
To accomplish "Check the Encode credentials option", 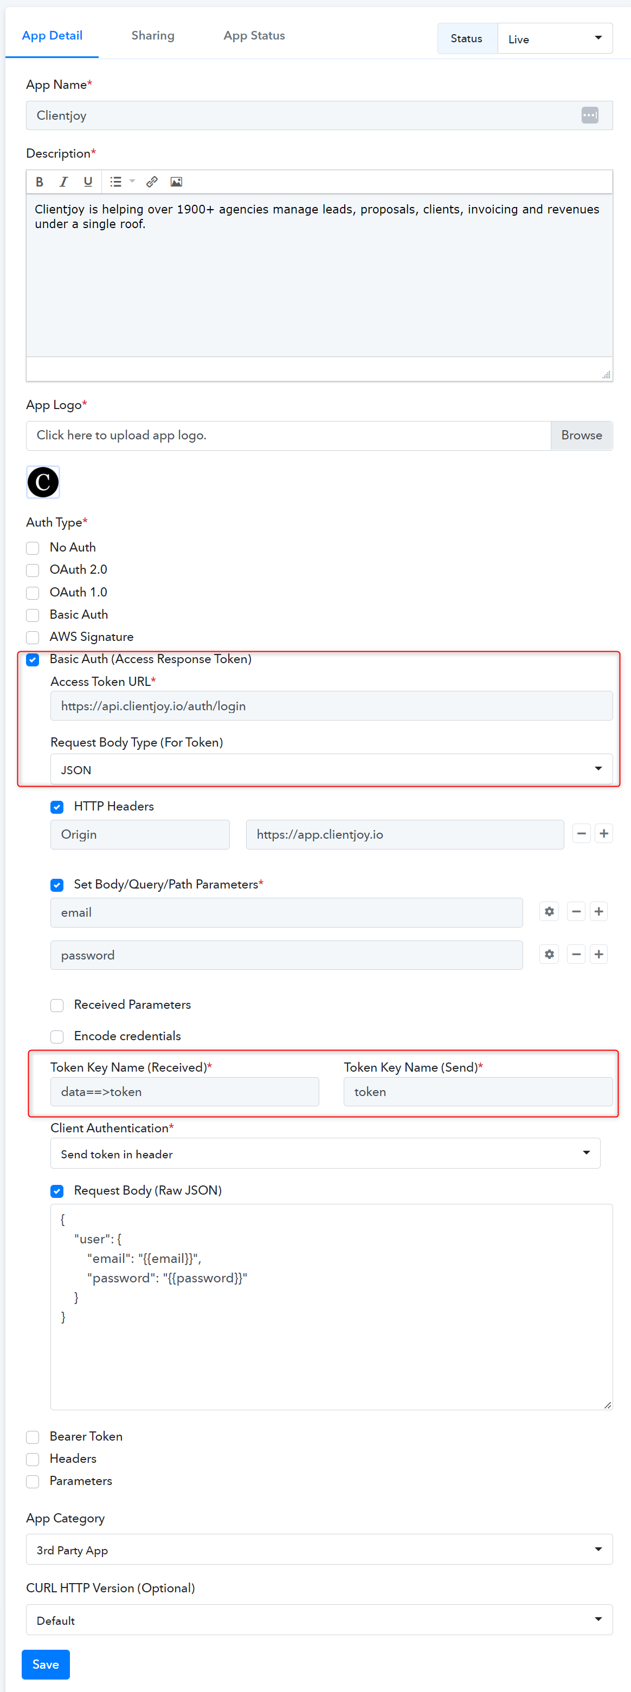I will pos(57,1036).
